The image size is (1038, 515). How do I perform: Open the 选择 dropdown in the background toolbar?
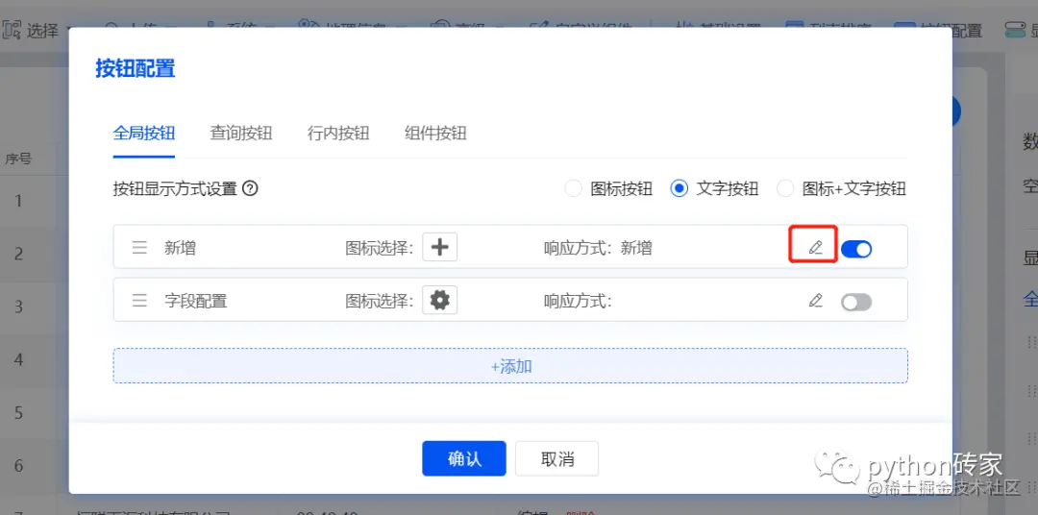click(38, 30)
